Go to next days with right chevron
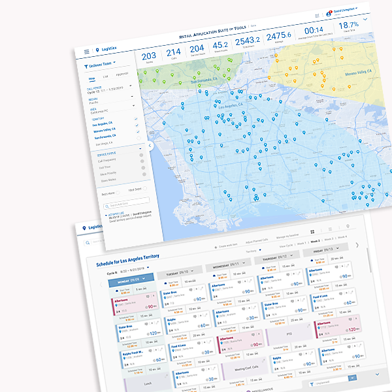The image size is (392, 392). coord(357,245)
